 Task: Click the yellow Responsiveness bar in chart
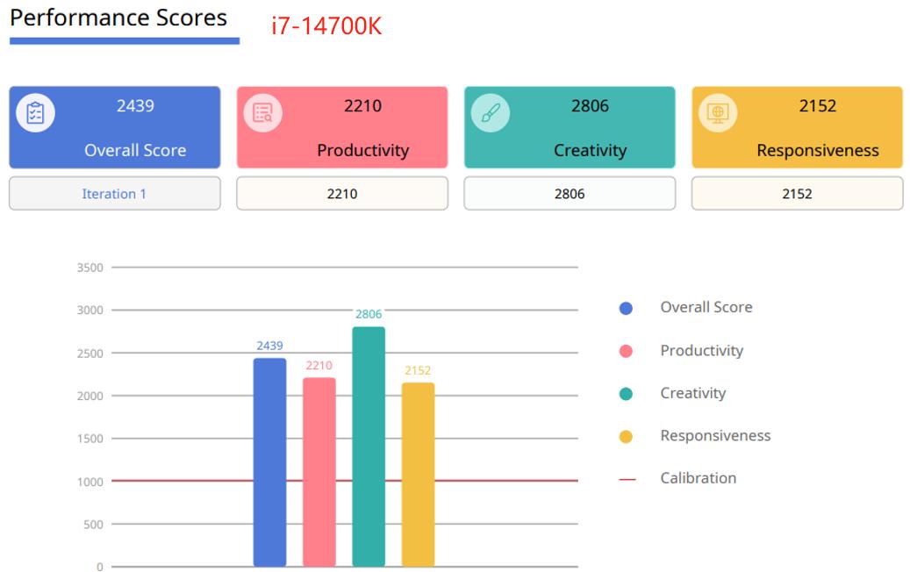(418, 475)
